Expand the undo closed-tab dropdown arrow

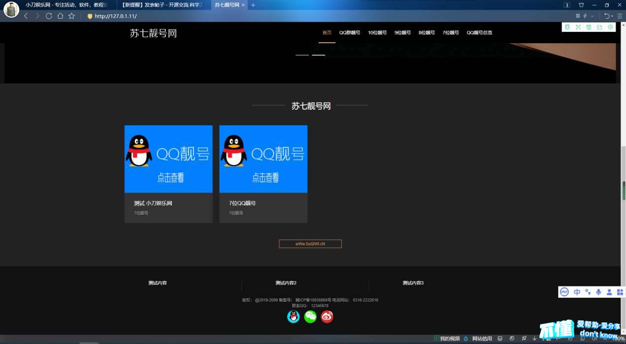coord(612,16)
